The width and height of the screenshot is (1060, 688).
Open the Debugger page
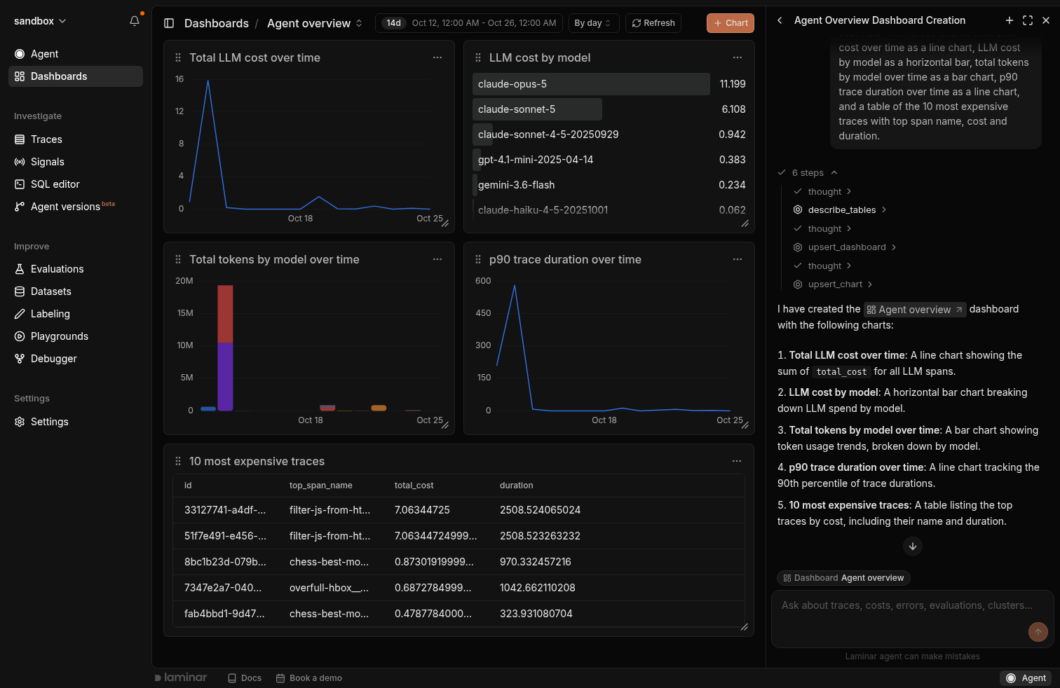click(x=76, y=359)
